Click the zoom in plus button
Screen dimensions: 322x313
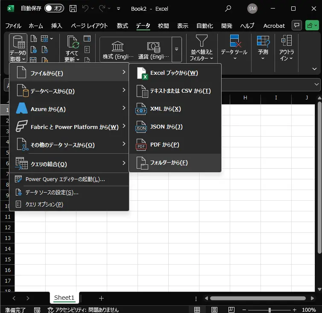coord(295,310)
